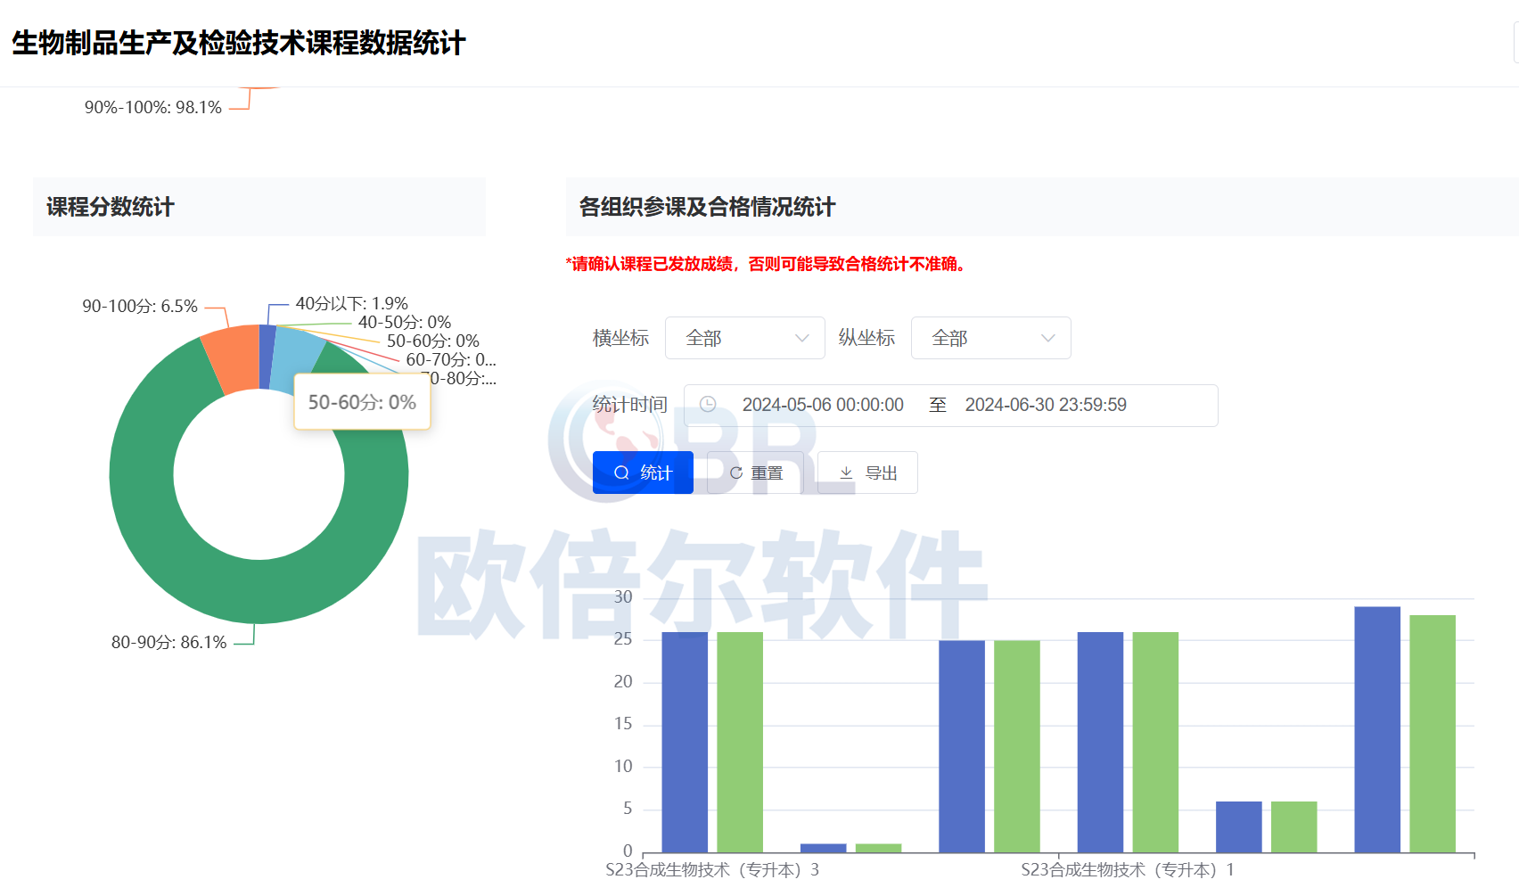Click the 40分以下: 1.9% label

pos(351,303)
